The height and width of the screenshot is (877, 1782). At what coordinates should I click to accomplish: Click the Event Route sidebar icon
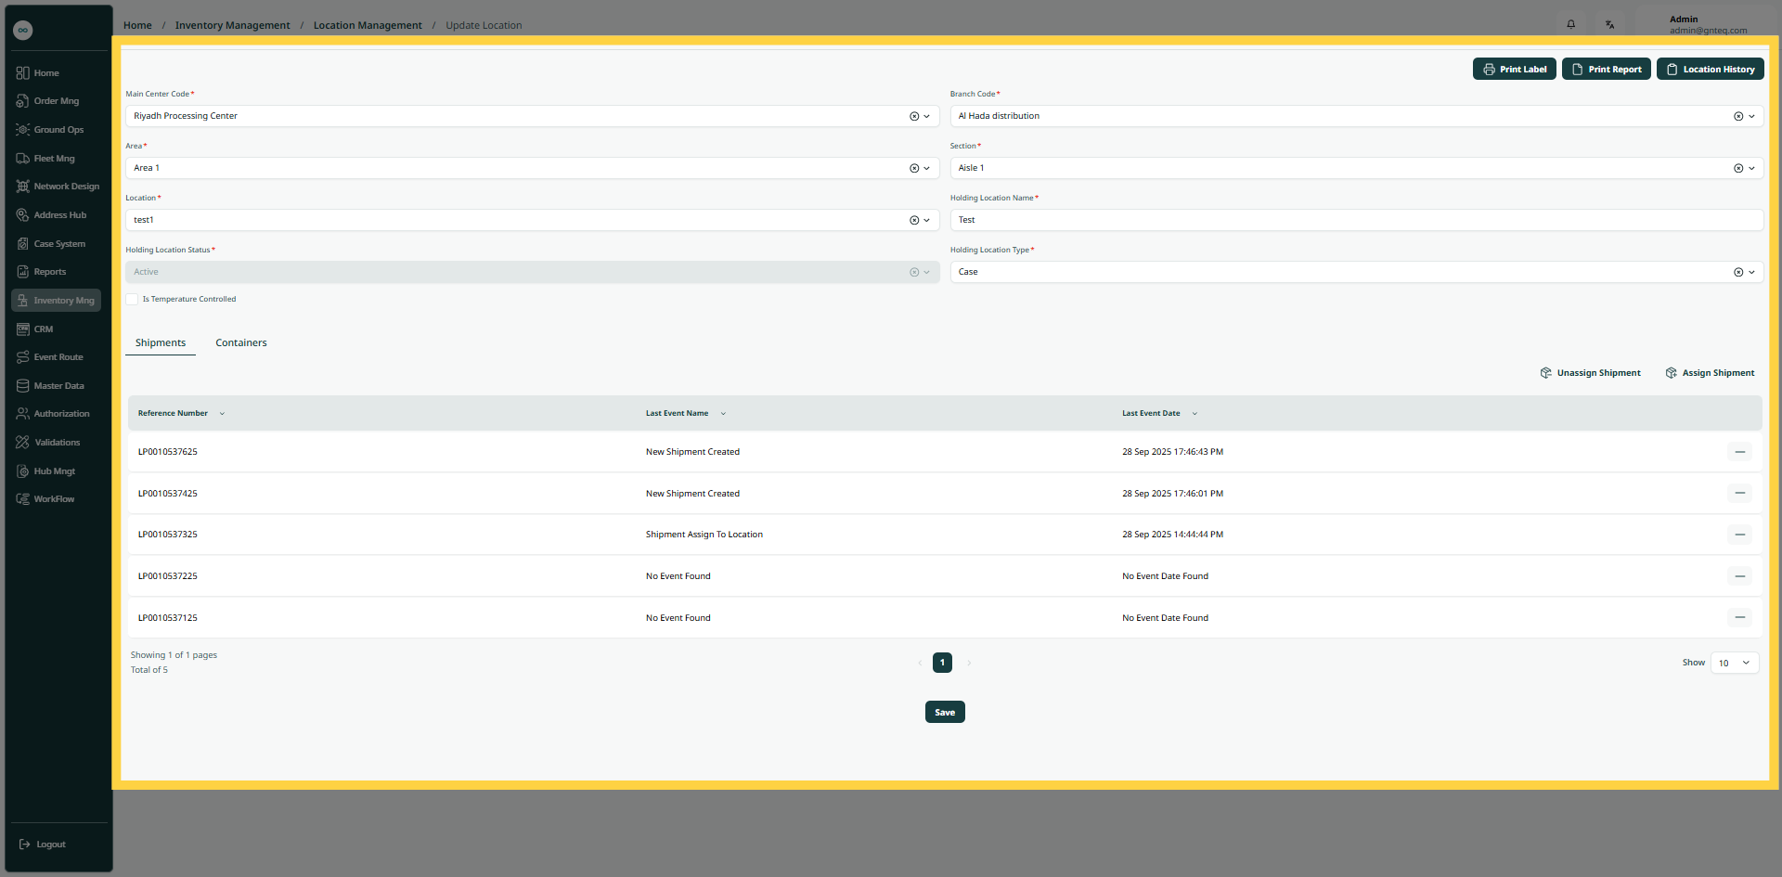[x=23, y=357]
